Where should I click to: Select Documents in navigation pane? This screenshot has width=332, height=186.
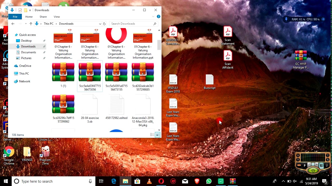(28, 52)
